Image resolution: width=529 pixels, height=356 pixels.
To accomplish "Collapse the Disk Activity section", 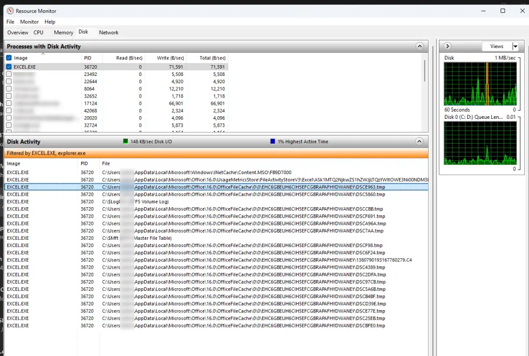I will [x=419, y=141].
